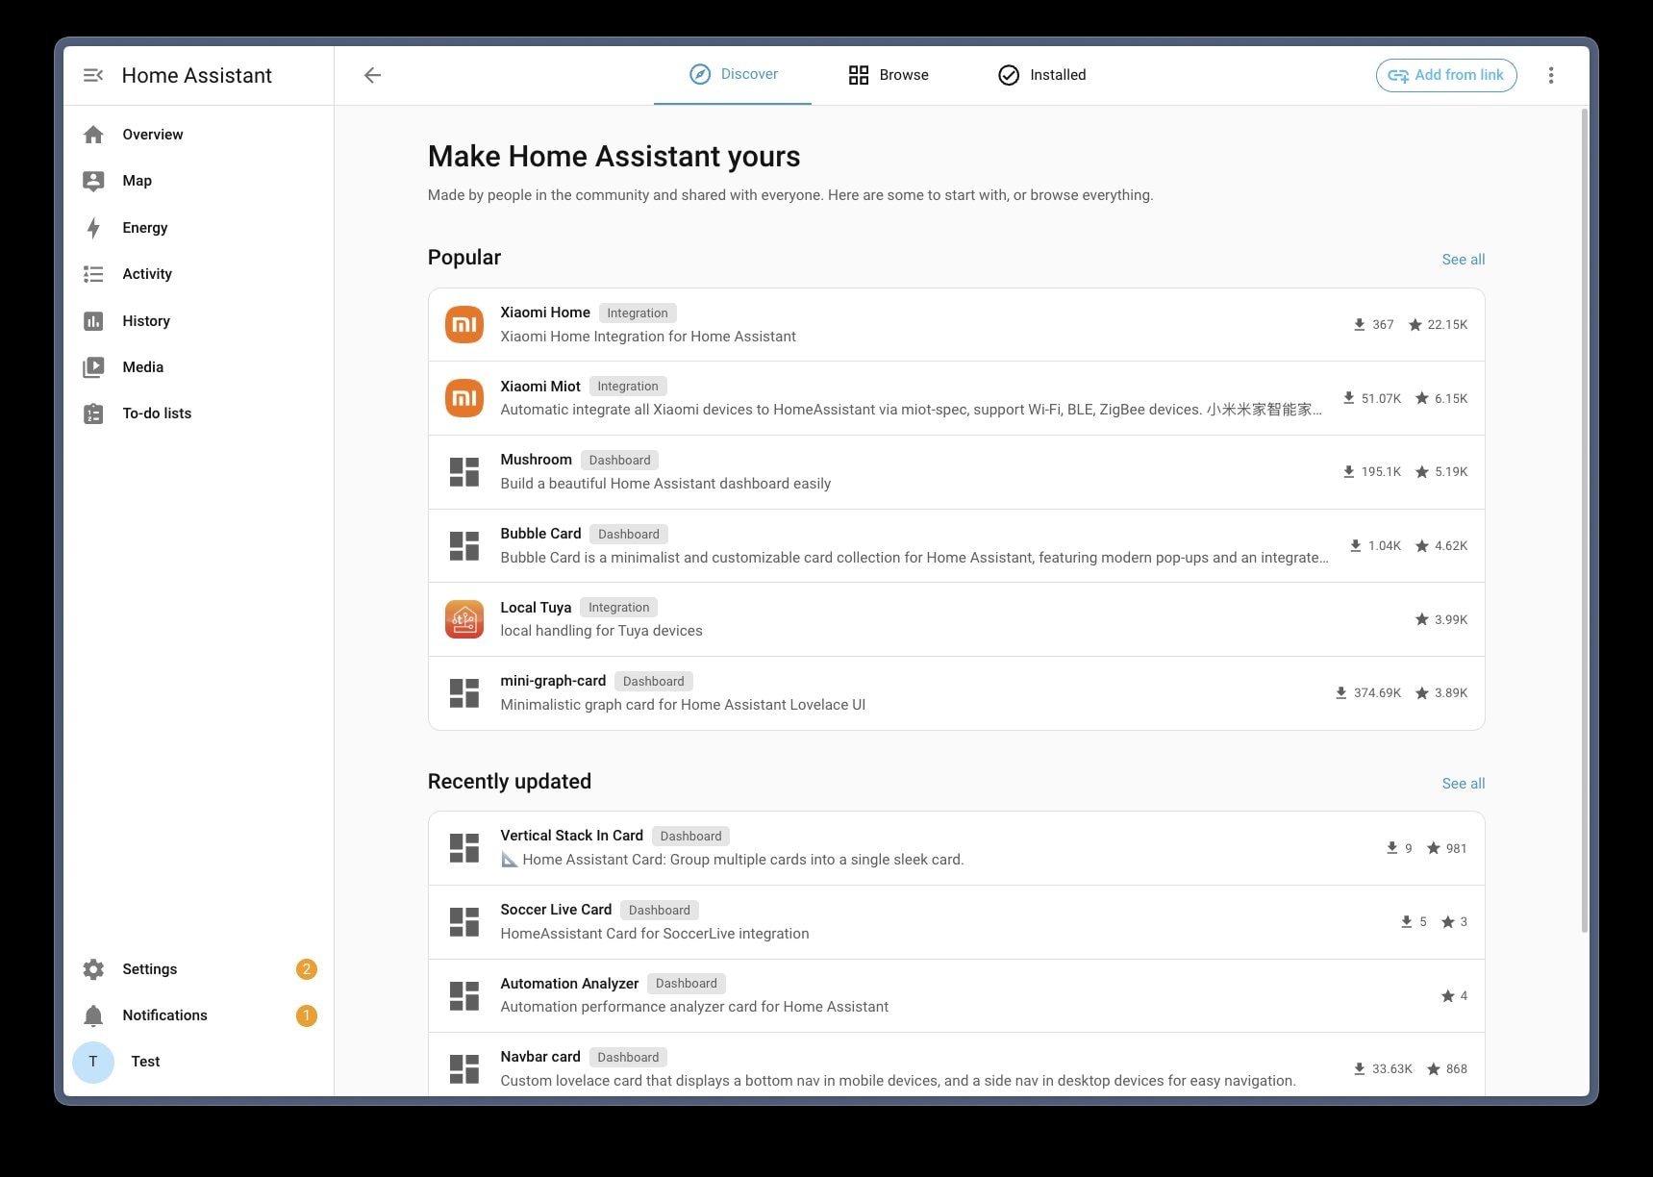This screenshot has height=1177, width=1653.
Task: Open the mini-graph-card entry
Action: tap(957, 693)
